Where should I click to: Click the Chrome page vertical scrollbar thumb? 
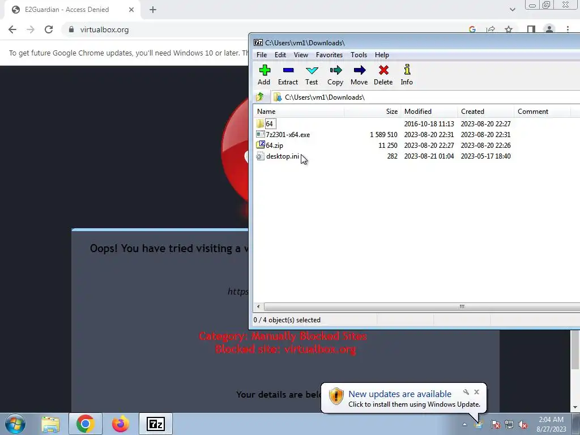point(575,349)
